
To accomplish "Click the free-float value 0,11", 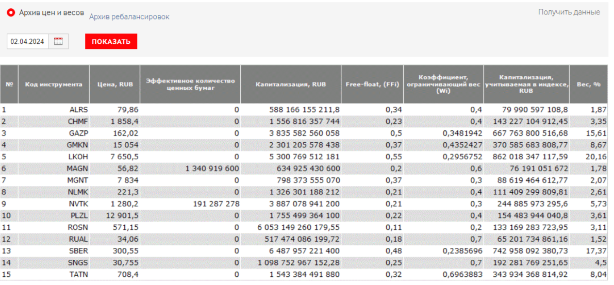I will click(x=393, y=227).
